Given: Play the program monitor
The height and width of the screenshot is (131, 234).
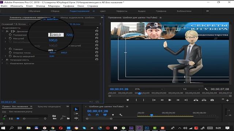Looking at the screenshot, I should 170,100.
